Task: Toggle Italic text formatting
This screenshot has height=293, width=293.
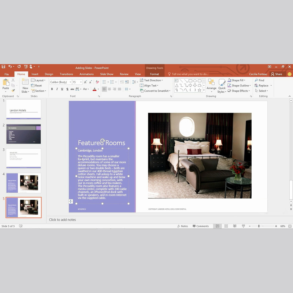Action: [x=57, y=89]
